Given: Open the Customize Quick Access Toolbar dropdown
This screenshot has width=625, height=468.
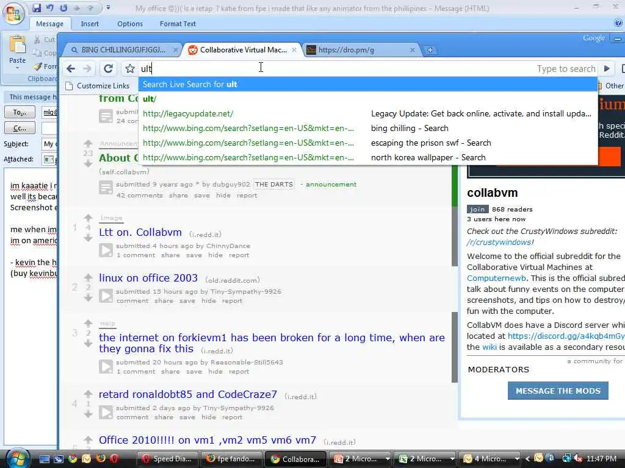Looking at the screenshot, I should pos(108,7).
